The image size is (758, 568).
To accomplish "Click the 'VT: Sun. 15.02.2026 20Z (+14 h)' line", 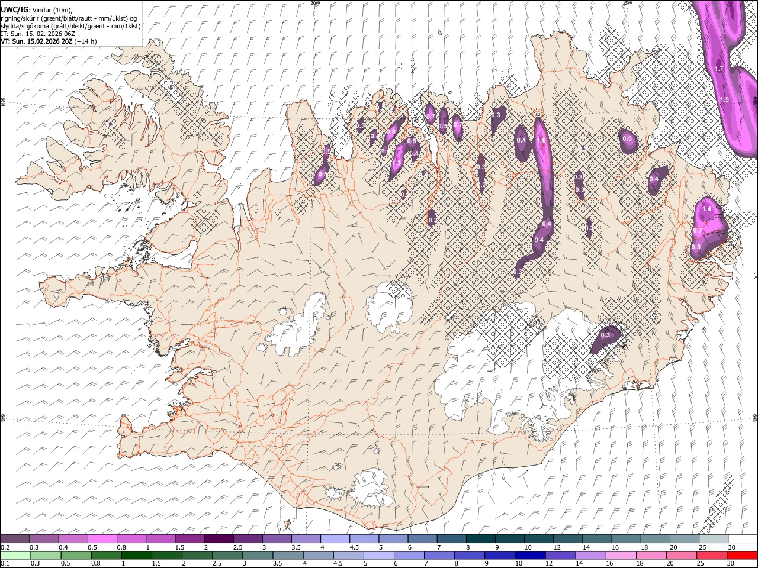I will 49,41.
